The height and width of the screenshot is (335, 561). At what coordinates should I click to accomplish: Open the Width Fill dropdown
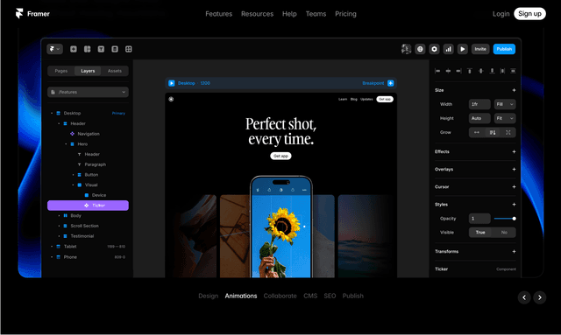pyautogui.click(x=505, y=104)
